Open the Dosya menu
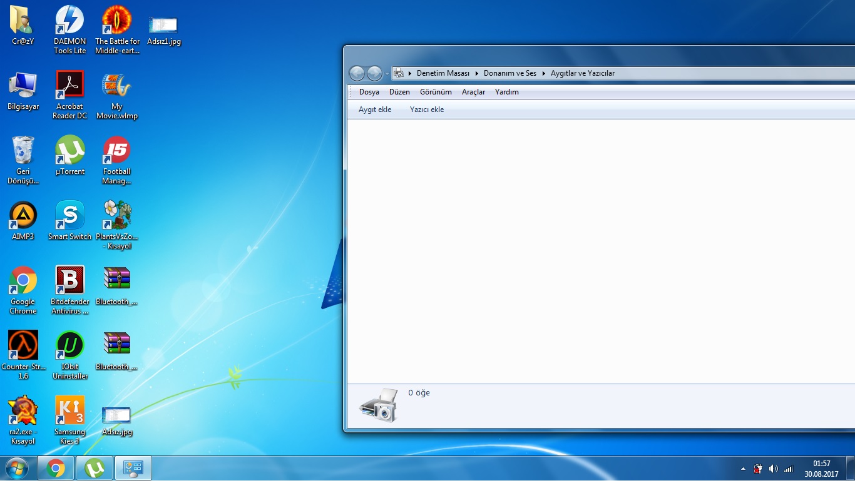Viewport: 855px width, 483px height. pyautogui.click(x=369, y=92)
